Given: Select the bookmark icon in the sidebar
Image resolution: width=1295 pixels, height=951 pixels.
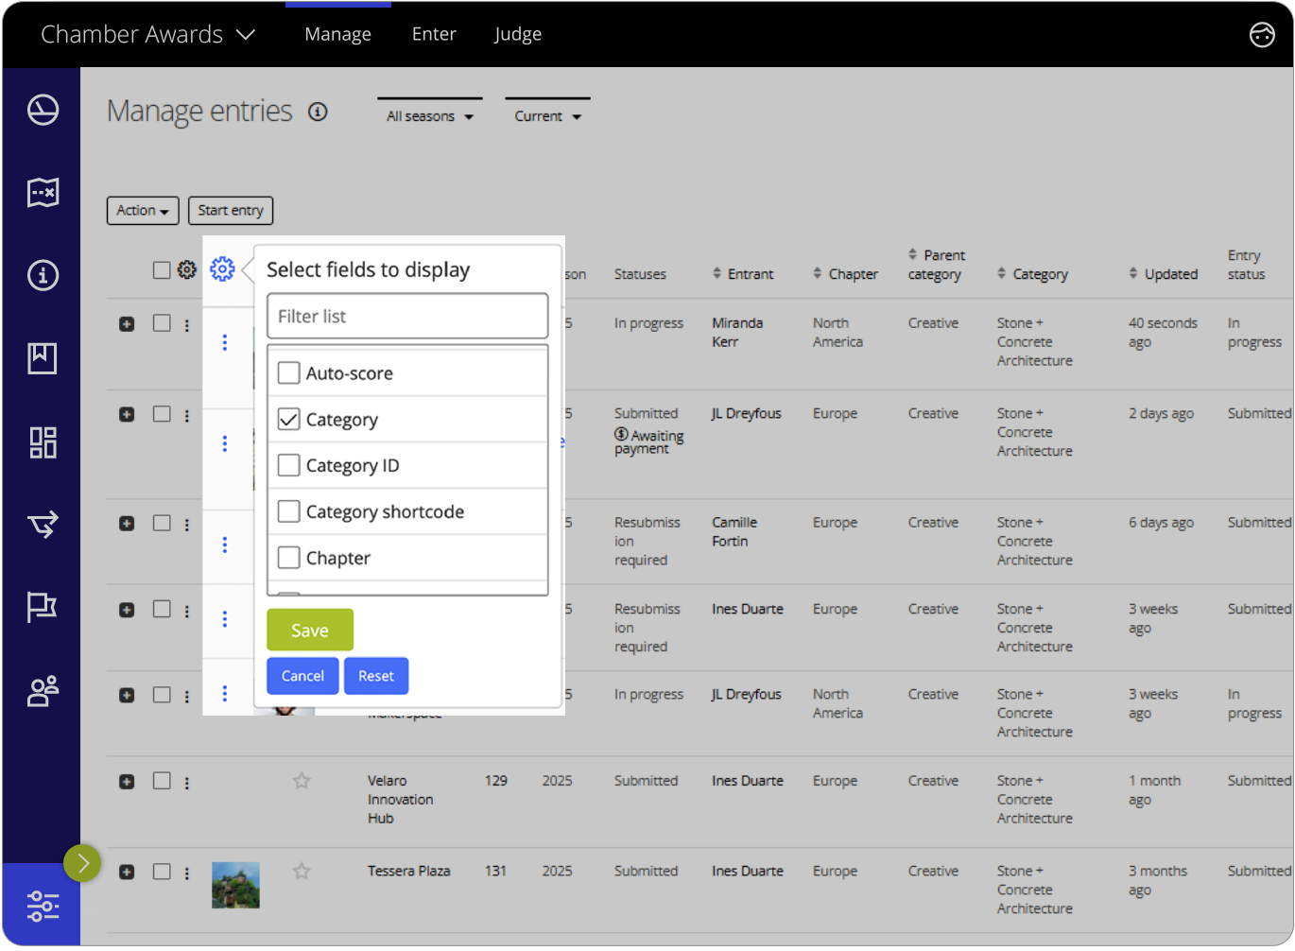Looking at the screenshot, I should (x=43, y=358).
